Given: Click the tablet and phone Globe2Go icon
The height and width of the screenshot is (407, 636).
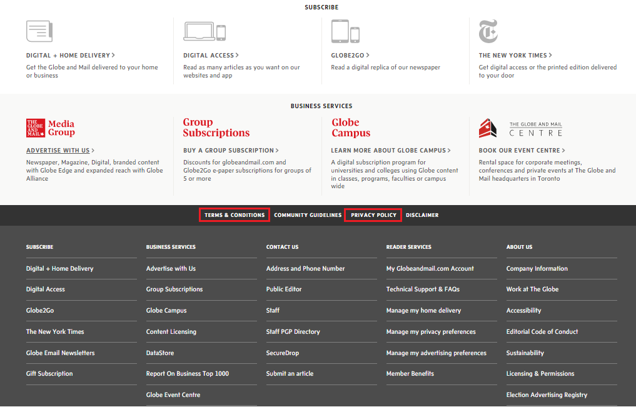Looking at the screenshot, I should pos(345,31).
